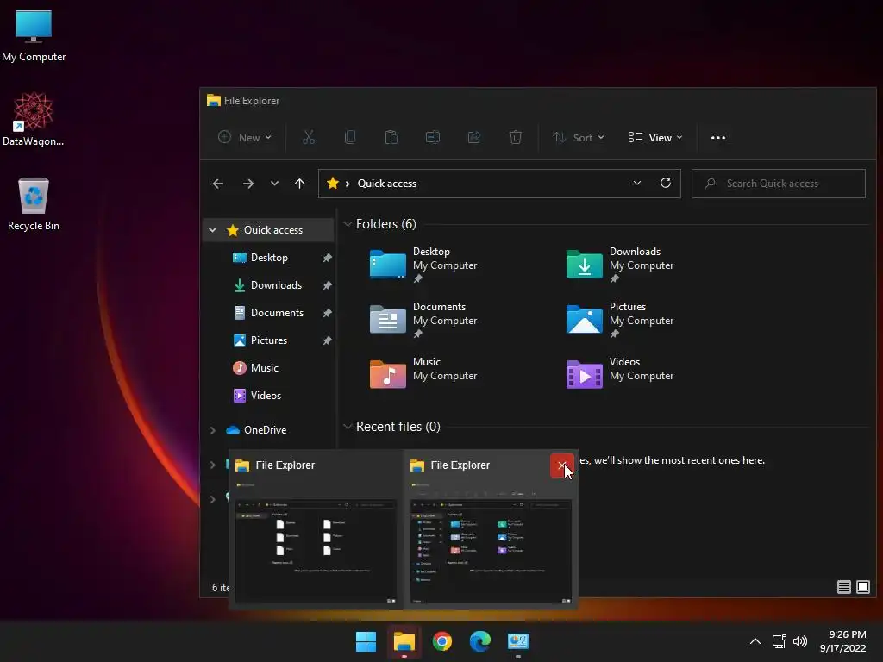Open Google Chrome from taskbar
883x662 pixels.
point(442,641)
